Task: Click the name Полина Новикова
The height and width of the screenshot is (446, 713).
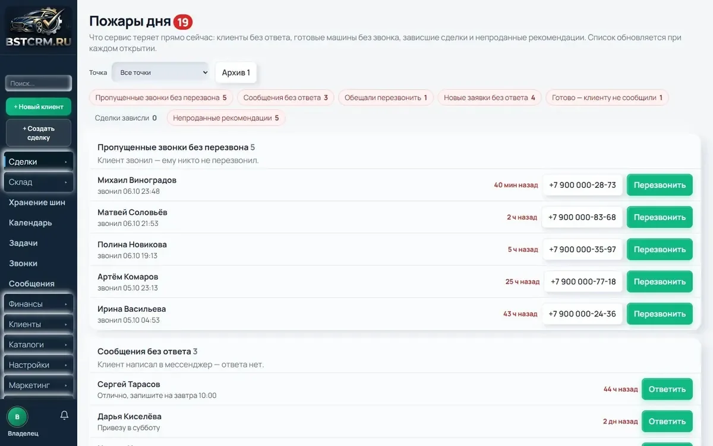Action: point(132,244)
